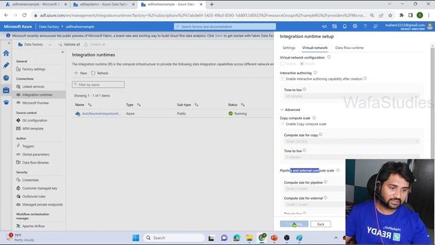
Task: Click the AutoResolve runtime cloud icon
Action: [77, 114]
